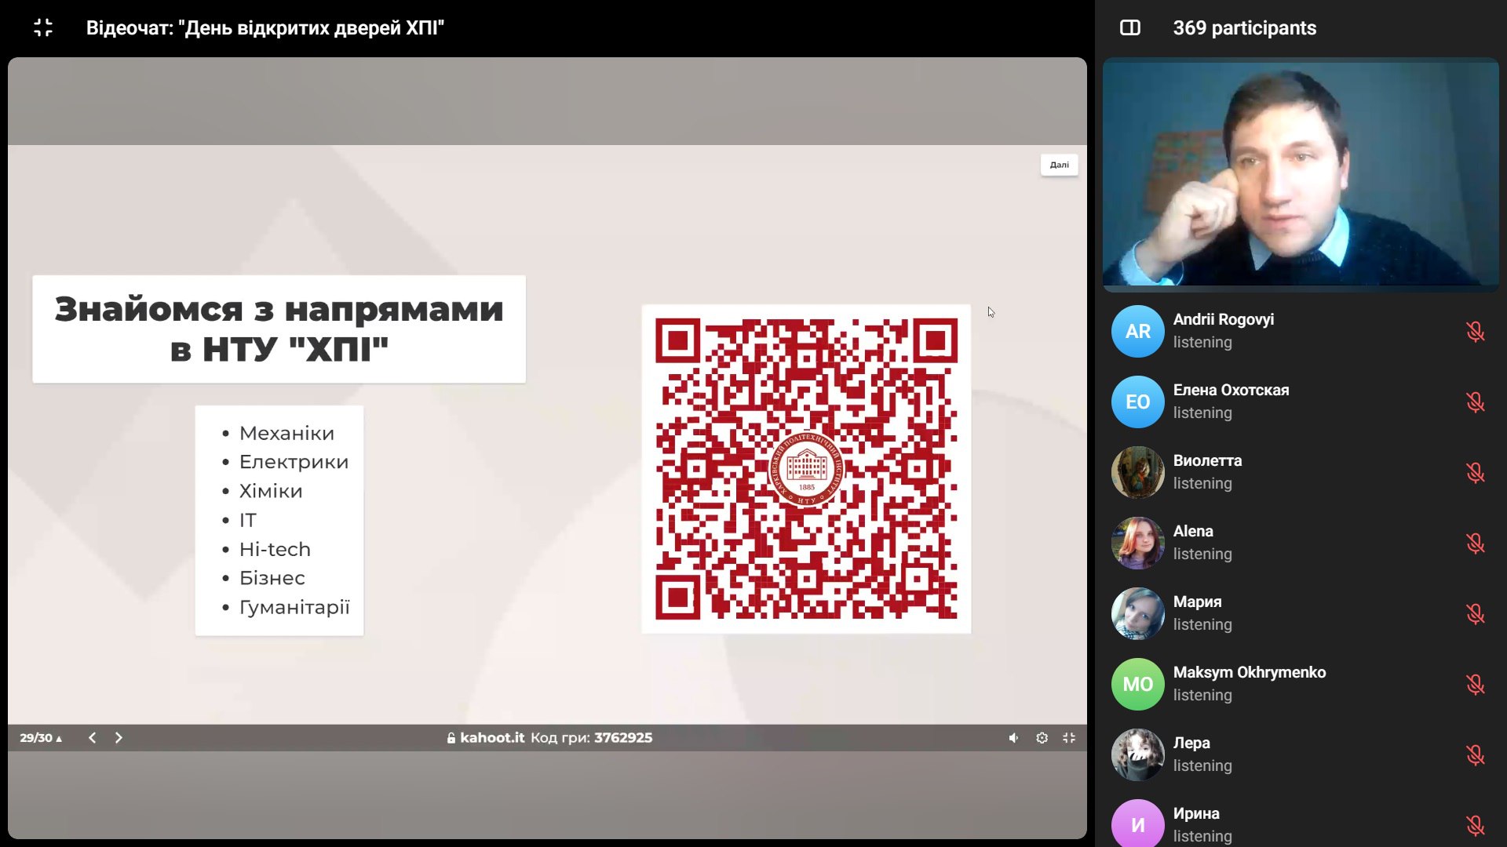This screenshot has height=847, width=1507.
Task: Click the MO avatar
Action: tap(1137, 684)
